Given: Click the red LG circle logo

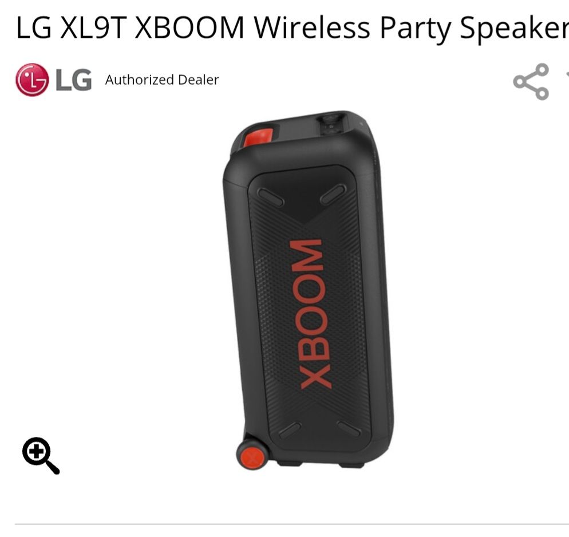Looking at the screenshot, I should 32,80.
